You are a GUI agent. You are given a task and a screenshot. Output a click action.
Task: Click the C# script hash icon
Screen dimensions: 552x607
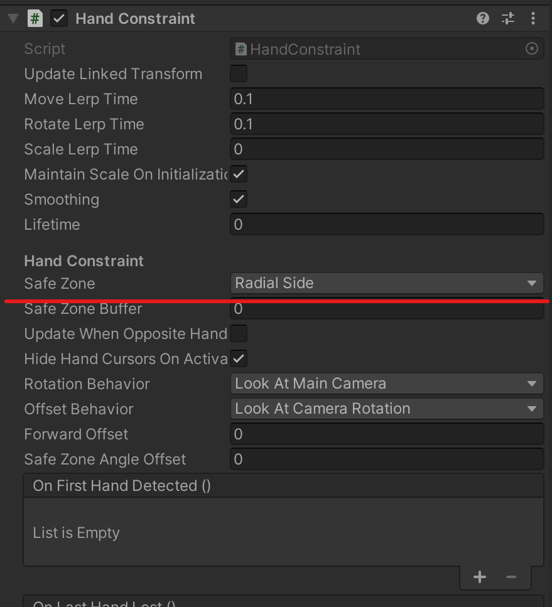[x=35, y=18]
